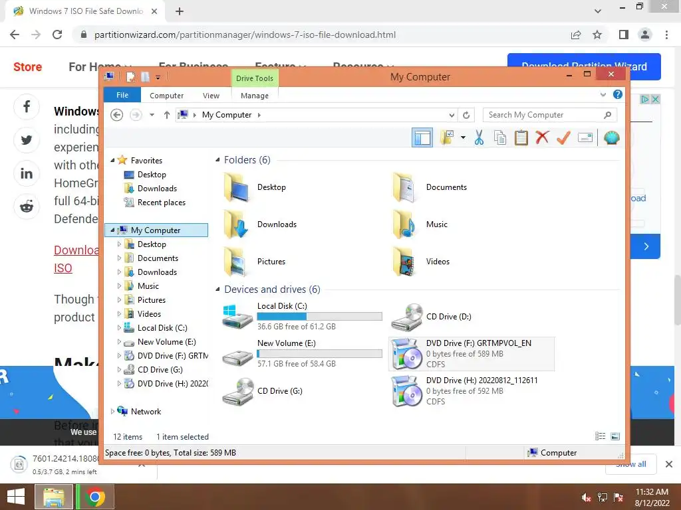Image resolution: width=681 pixels, height=510 pixels.
Task: Refresh the My Computer view
Action: tap(466, 115)
